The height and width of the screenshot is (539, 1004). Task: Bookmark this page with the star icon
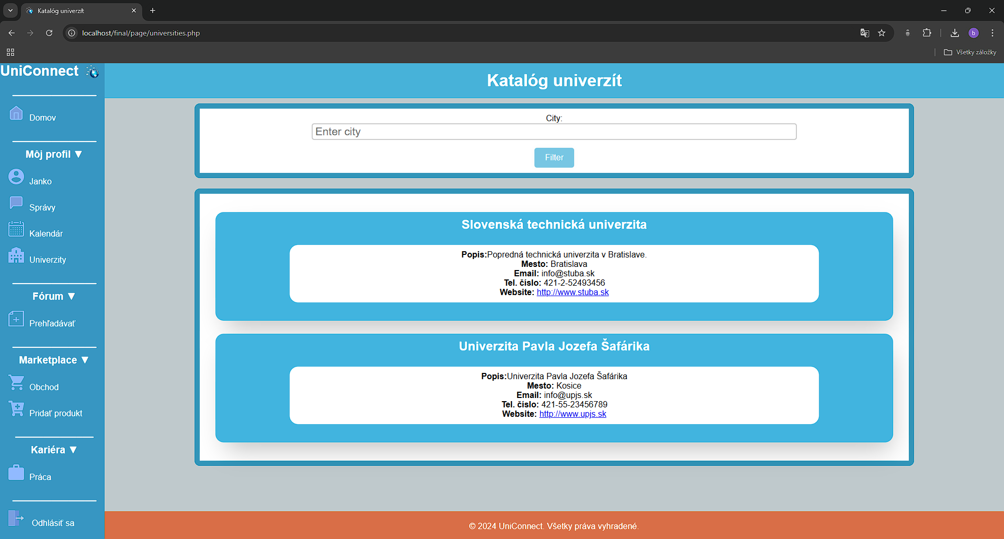[x=882, y=33]
